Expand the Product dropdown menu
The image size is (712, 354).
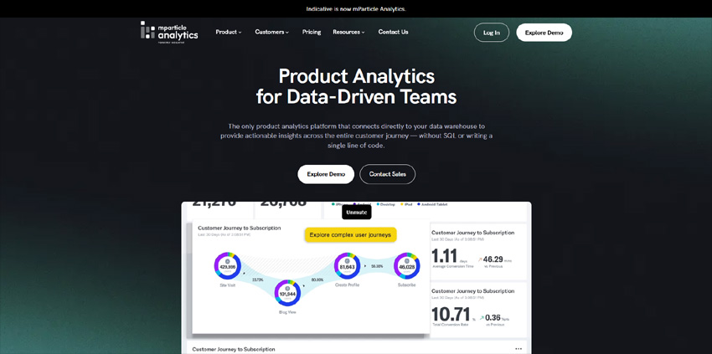[x=229, y=33]
